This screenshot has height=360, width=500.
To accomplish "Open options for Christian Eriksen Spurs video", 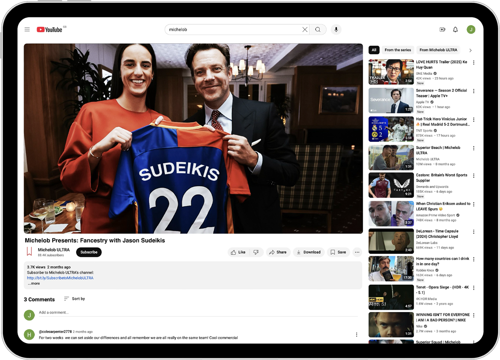I will (x=474, y=204).
